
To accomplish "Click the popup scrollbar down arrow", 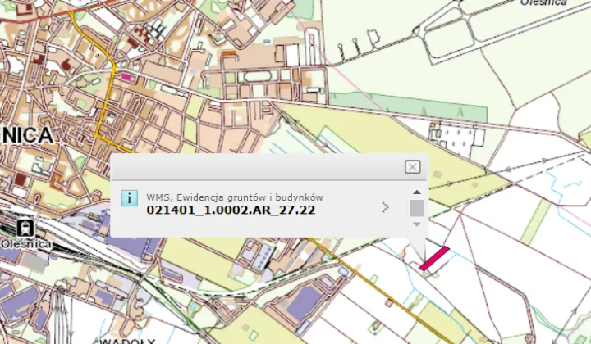I will pos(416,224).
